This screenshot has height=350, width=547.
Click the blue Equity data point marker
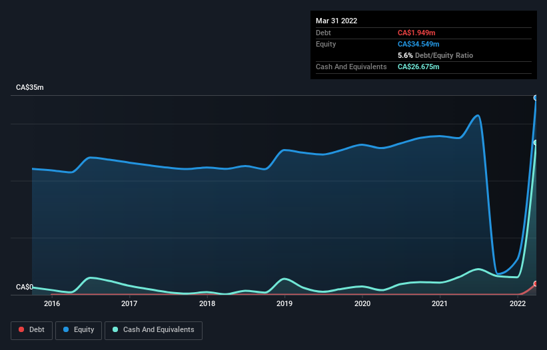point(536,98)
